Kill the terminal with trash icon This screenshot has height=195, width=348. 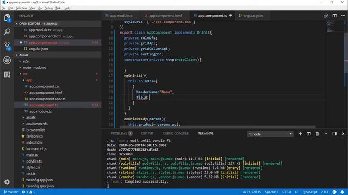coord(317,134)
